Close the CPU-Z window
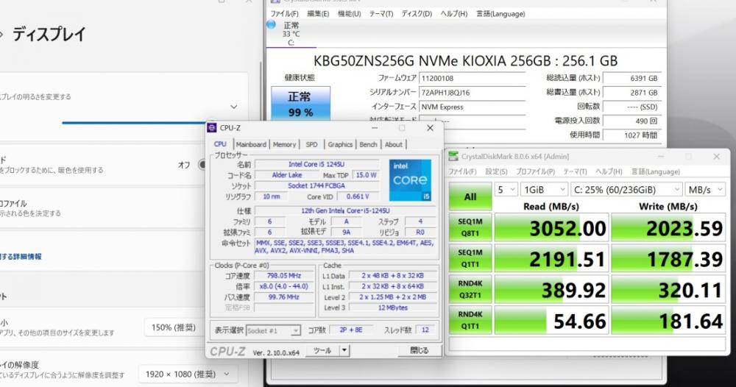This screenshot has height=387, width=736. click(430, 128)
